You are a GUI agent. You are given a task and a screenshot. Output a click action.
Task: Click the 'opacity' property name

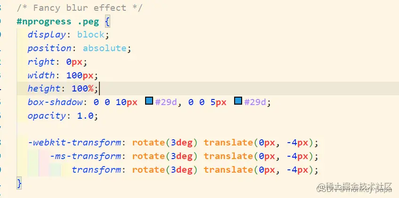47,116
